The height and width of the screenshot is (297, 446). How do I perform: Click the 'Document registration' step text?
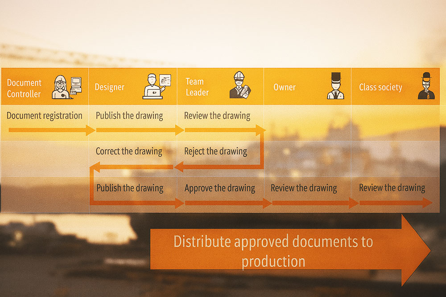44,116
